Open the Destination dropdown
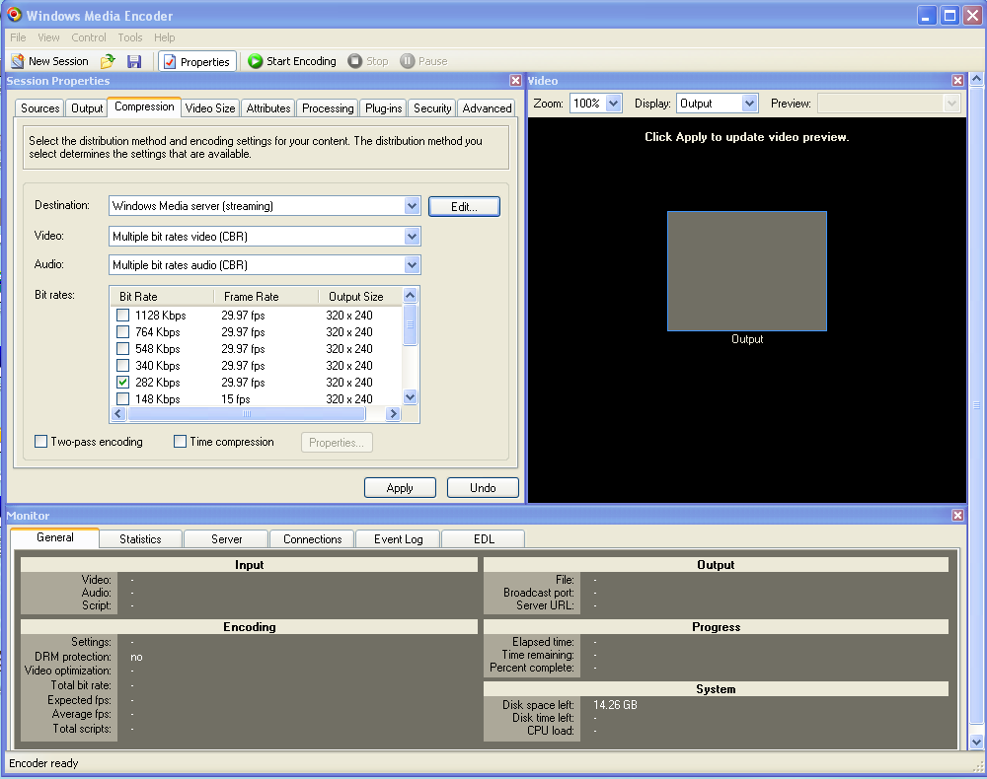 [x=412, y=205]
